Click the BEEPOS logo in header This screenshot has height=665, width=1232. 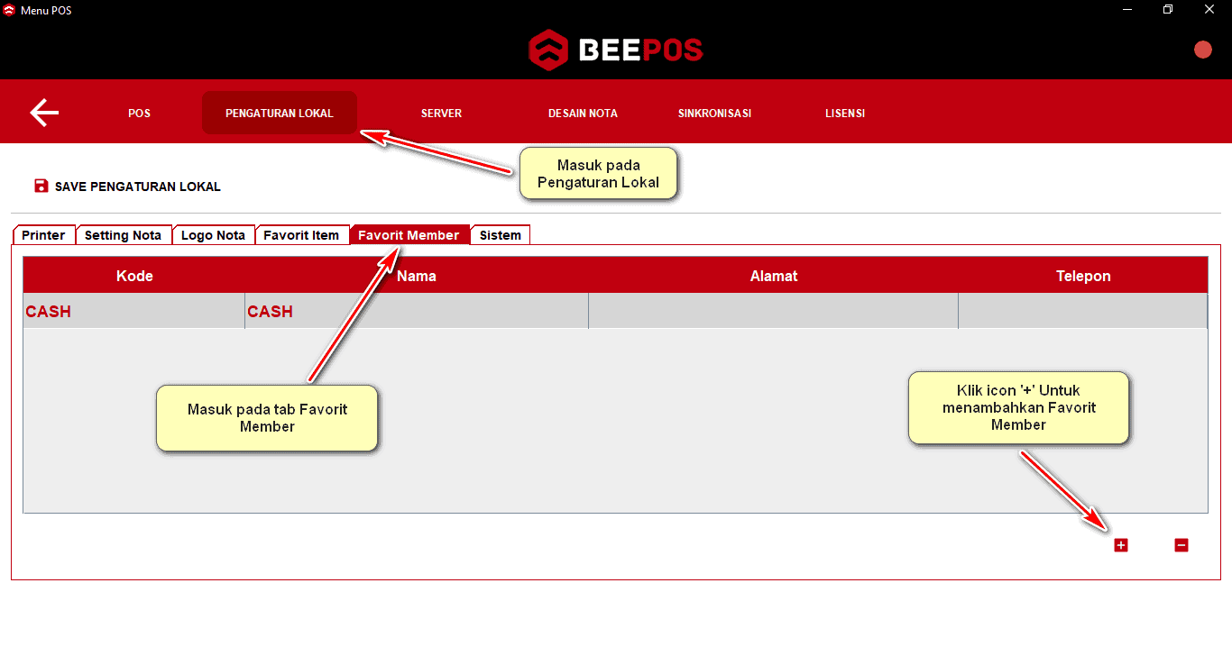pyautogui.click(x=615, y=50)
